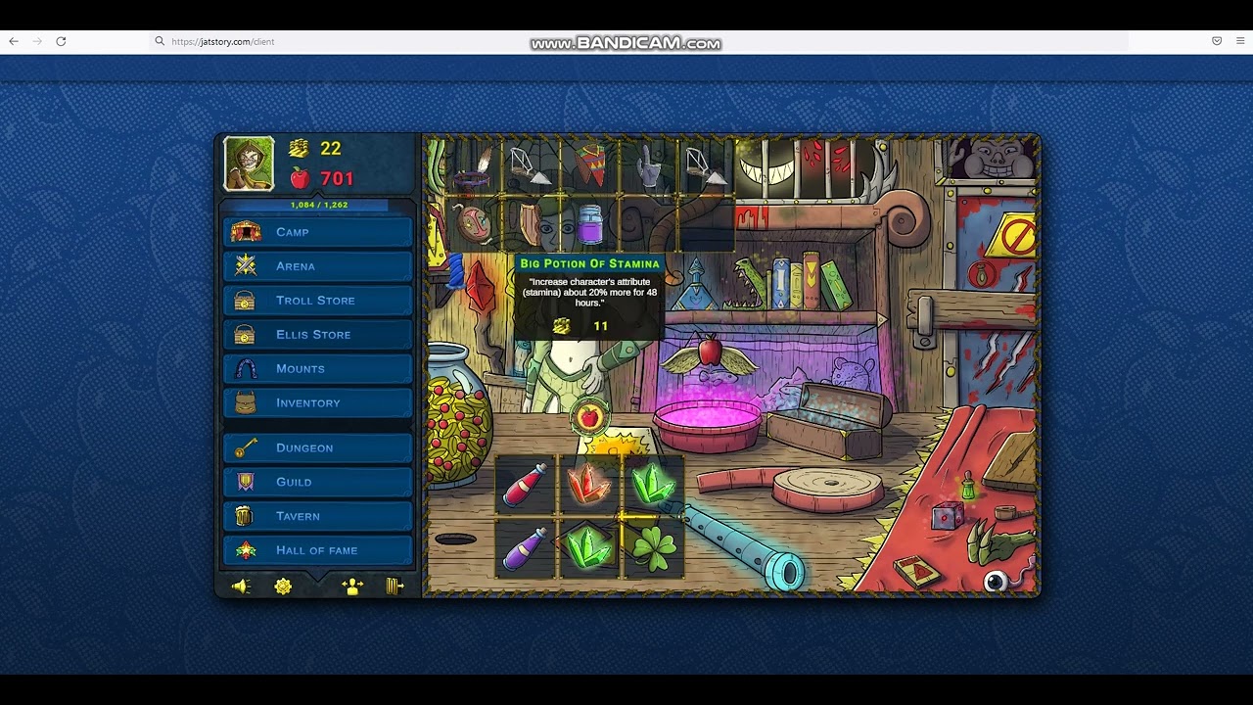
Task: Select the feathered ring inventory item
Action: point(473,167)
